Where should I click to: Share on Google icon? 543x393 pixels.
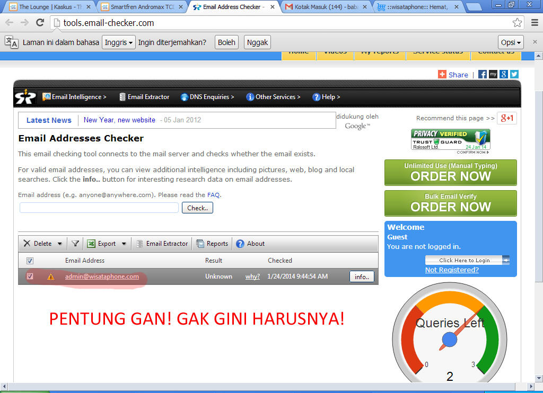click(504, 74)
